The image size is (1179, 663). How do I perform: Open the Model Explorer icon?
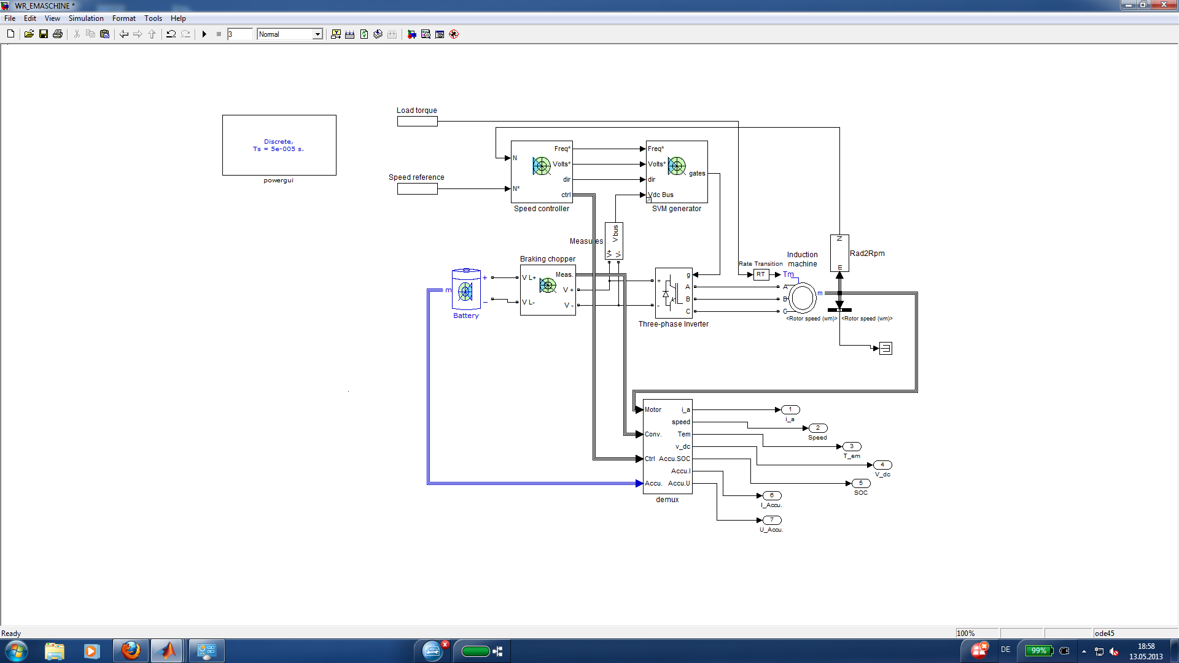[426, 34]
